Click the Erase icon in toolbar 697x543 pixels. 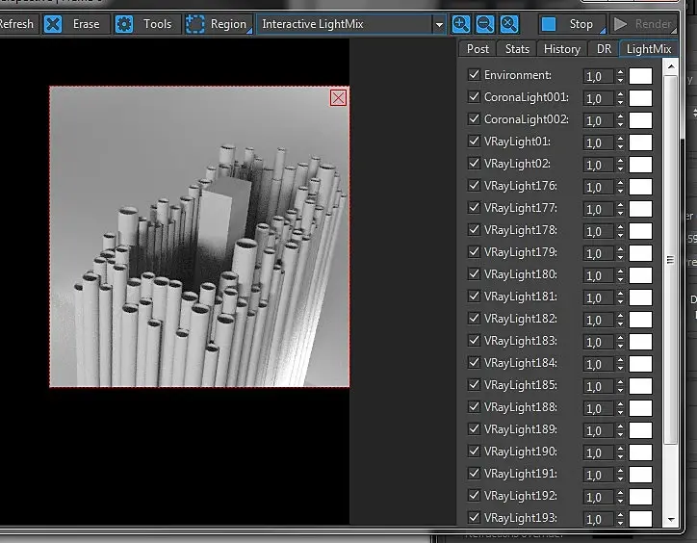pos(53,24)
